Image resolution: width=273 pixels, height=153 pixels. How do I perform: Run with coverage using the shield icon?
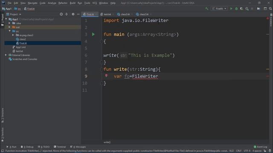tap(242, 8)
